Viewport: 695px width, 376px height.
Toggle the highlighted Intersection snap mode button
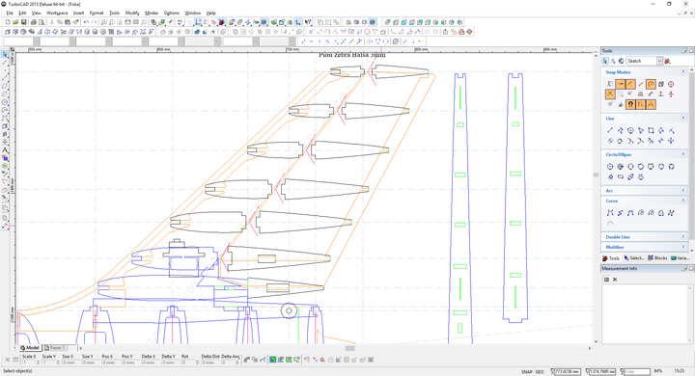[610, 94]
